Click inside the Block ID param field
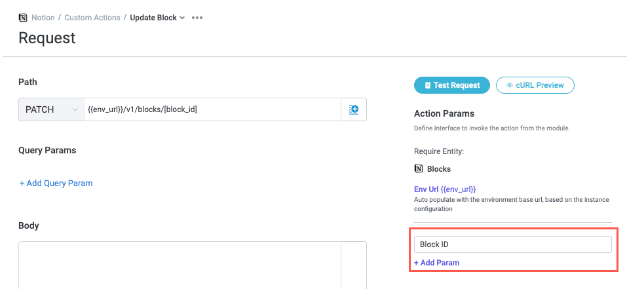 [512, 244]
